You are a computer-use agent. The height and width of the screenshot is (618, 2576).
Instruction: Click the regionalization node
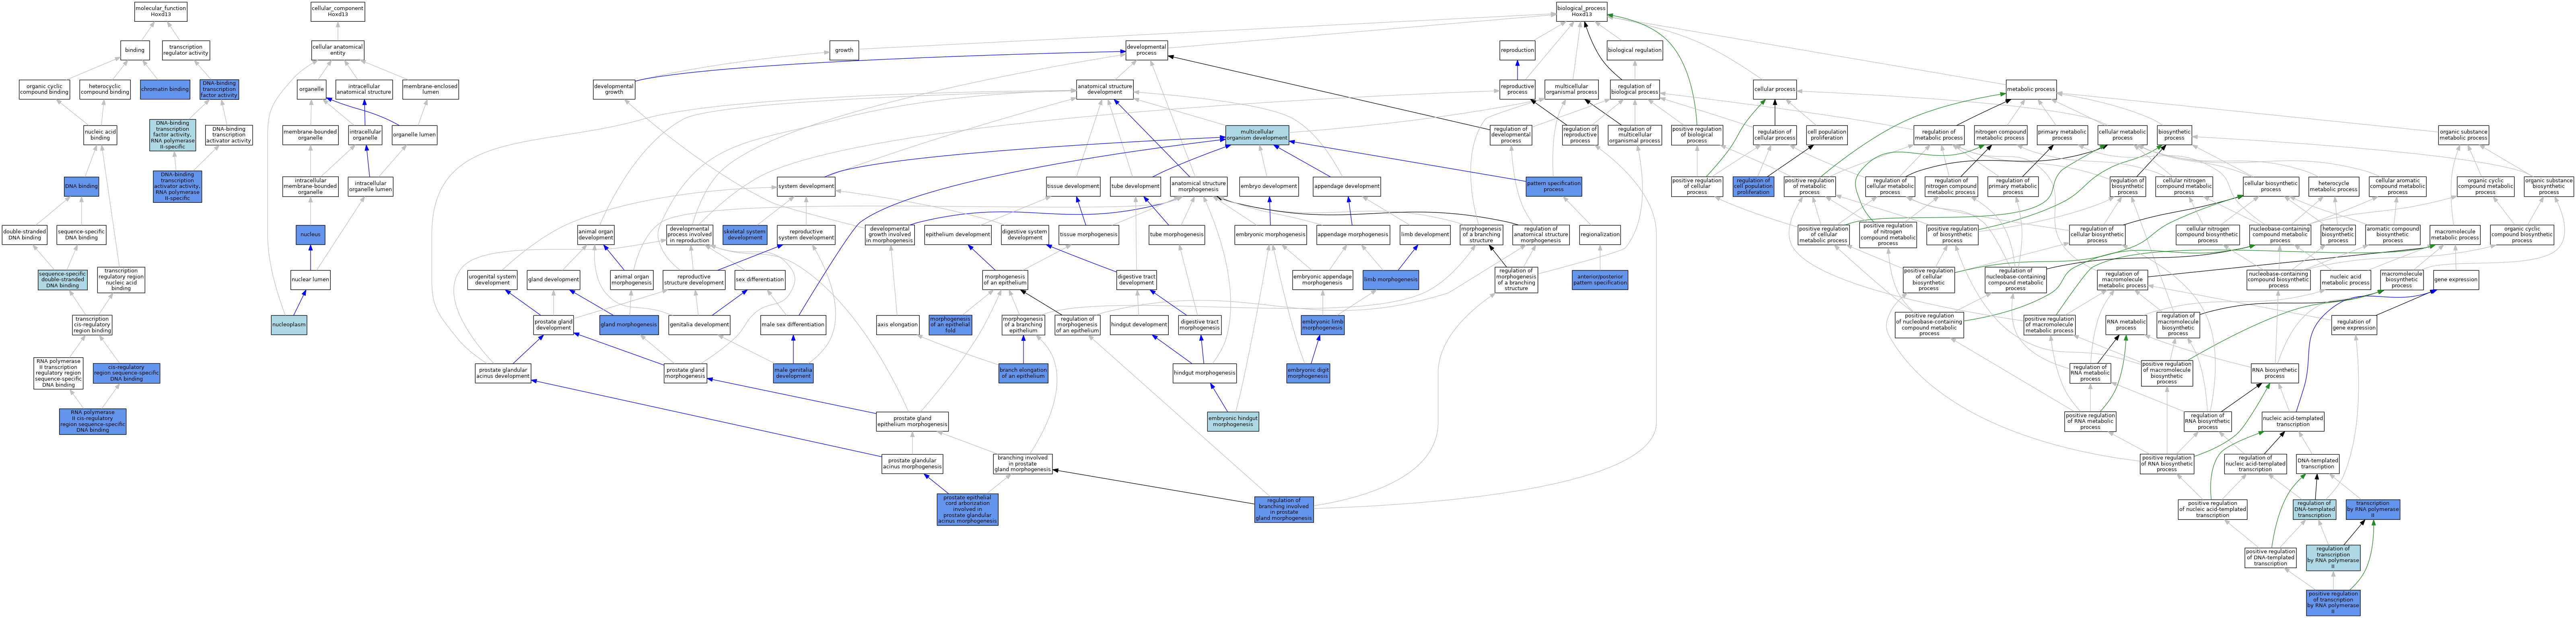[1600, 235]
